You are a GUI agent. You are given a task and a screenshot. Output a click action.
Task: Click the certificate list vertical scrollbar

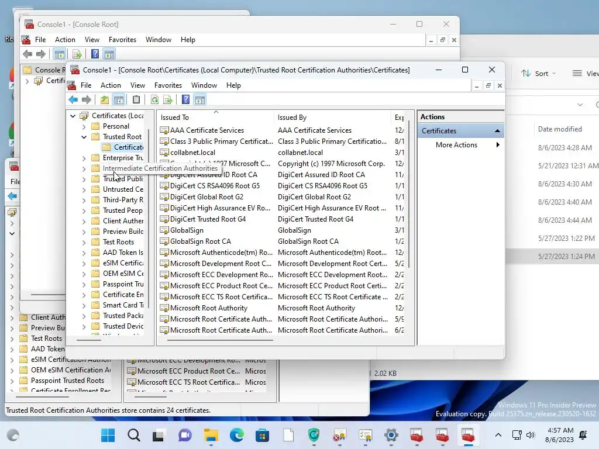409,195
